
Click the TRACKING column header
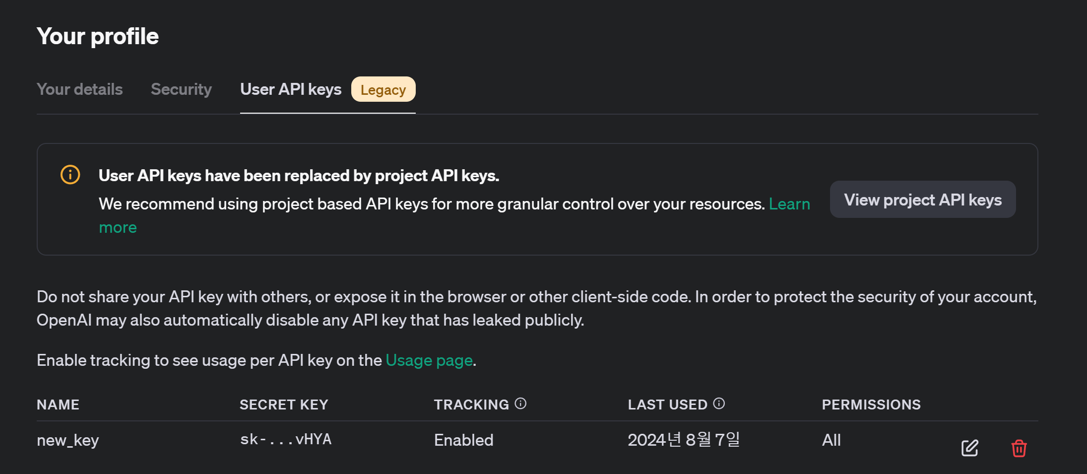coord(471,405)
